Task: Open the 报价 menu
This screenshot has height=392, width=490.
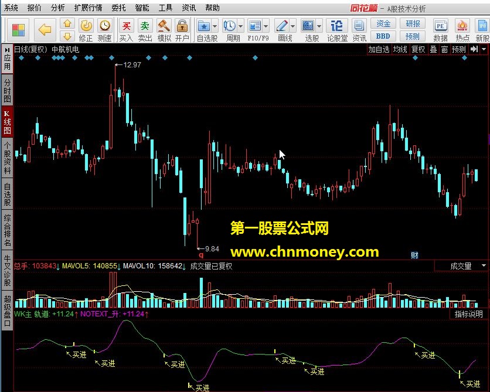Action: coord(35,8)
